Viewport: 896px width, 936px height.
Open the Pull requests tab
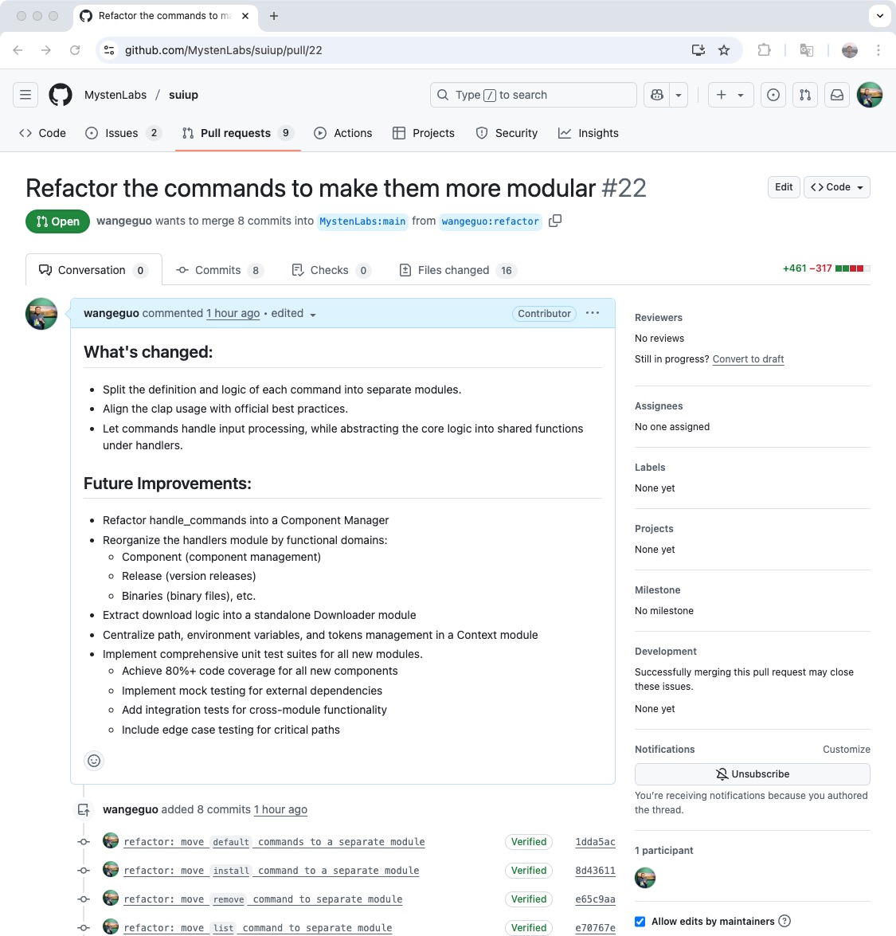[237, 133]
